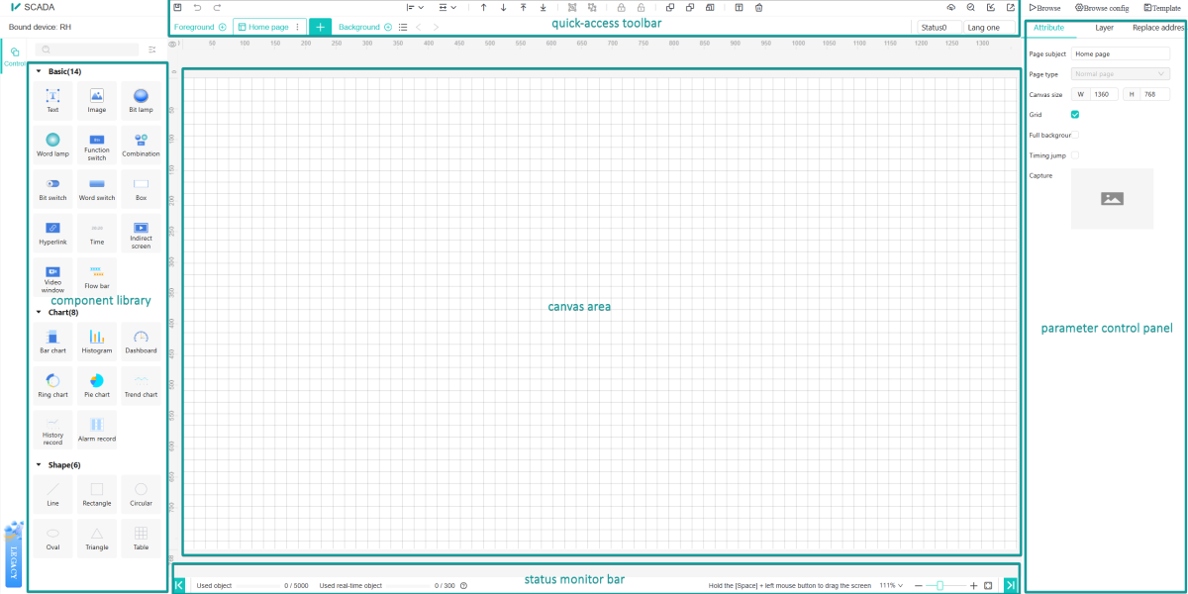The width and height of the screenshot is (1188, 594).
Task: Add the Text component from Basic library
Action: coord(52,100)
